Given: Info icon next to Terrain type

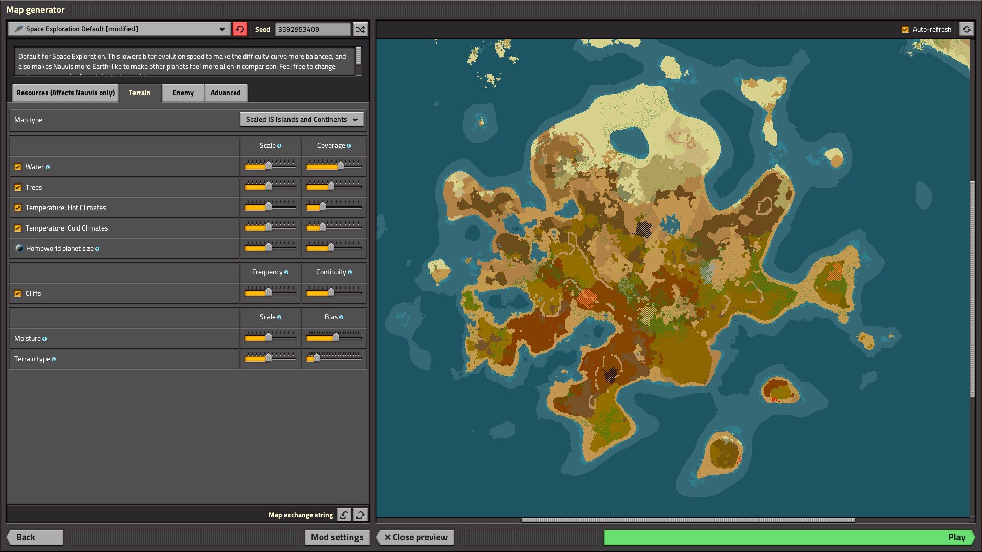Looking at the screenshot, I should click(x=54, y=359).
